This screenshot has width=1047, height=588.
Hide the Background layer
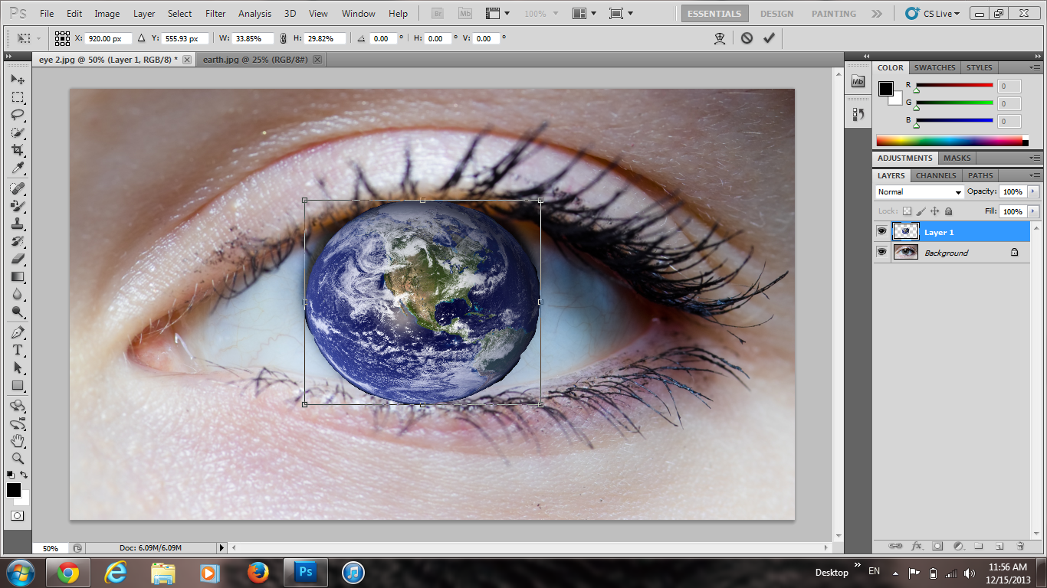pos(882,252)
